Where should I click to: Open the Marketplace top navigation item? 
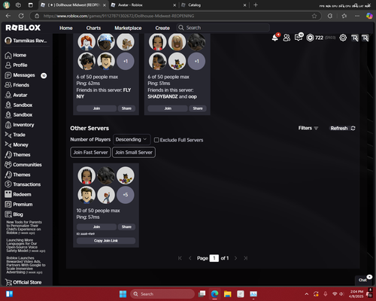(x=128, y=28)
